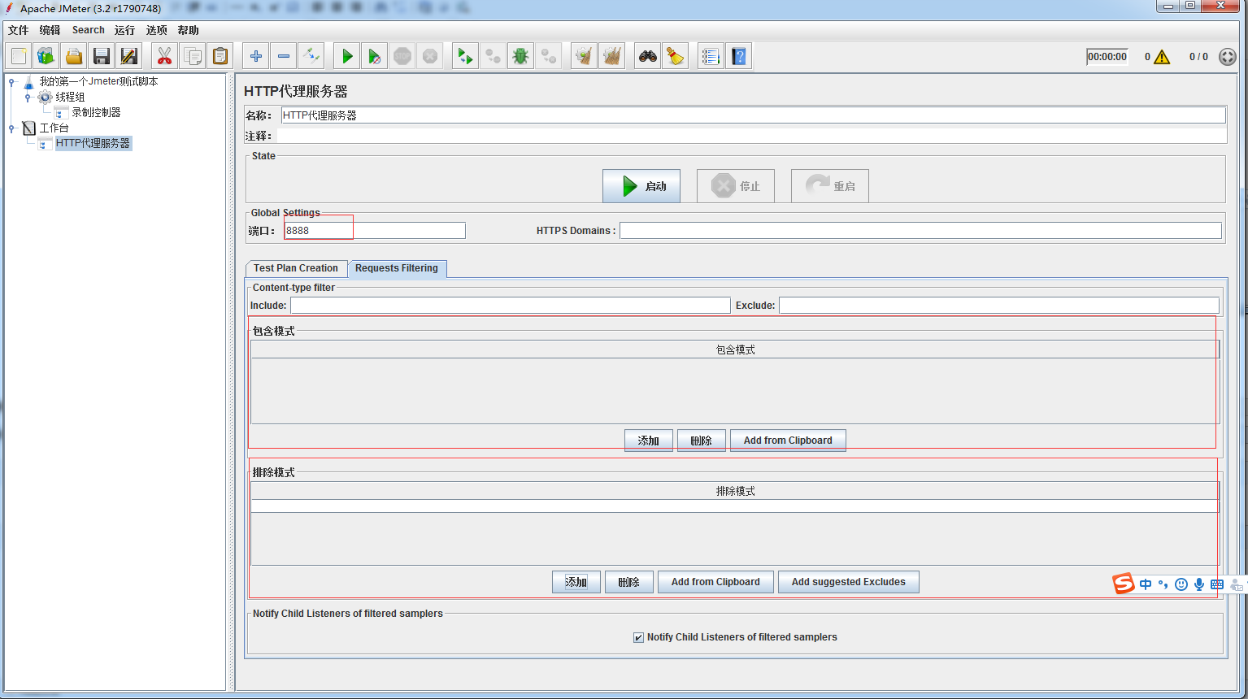Click the Copy icon in toolbar
1248x699 pixels.
[193, 56]
